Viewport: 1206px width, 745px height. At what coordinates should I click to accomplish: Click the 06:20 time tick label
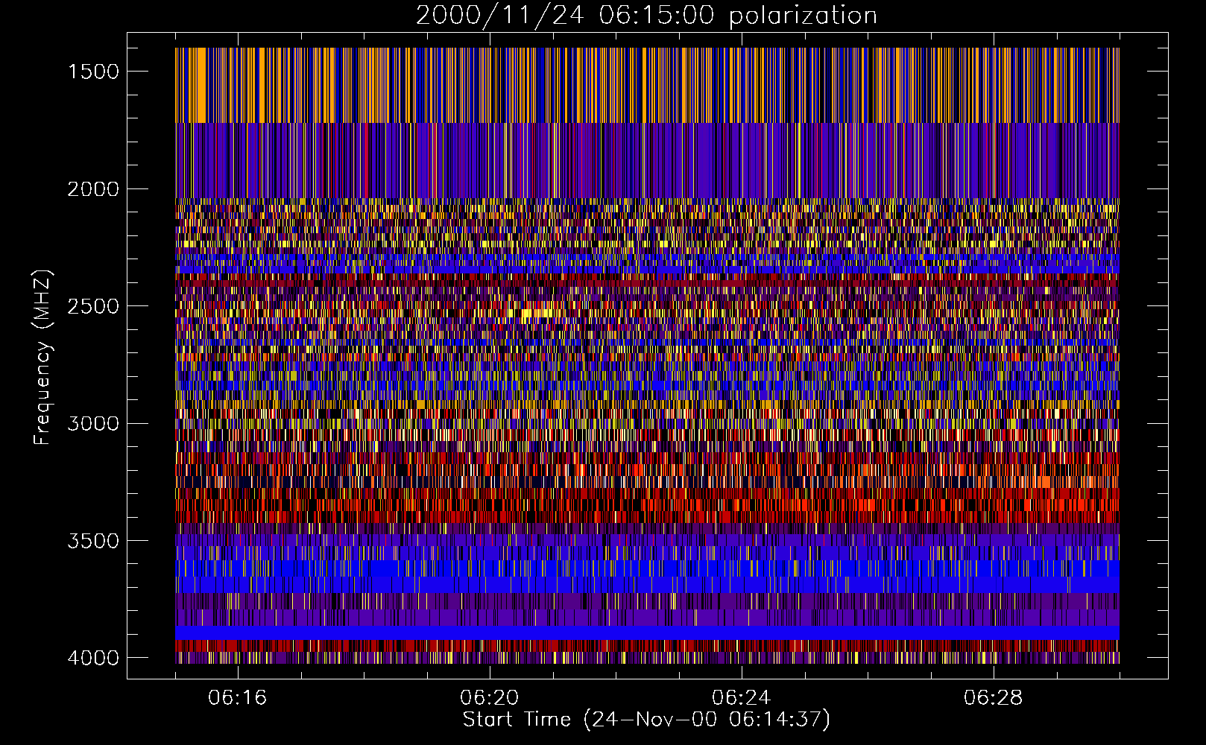point(490,698)
